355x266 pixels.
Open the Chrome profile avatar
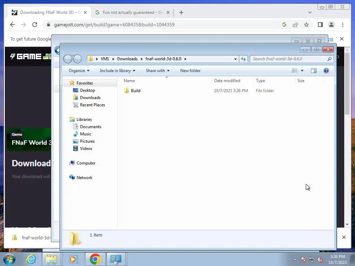click(x=331, y=25)
